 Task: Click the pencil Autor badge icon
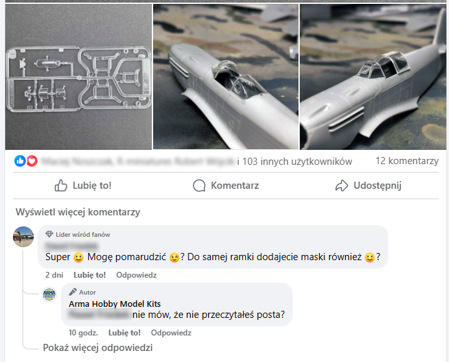tap(72, 292)
